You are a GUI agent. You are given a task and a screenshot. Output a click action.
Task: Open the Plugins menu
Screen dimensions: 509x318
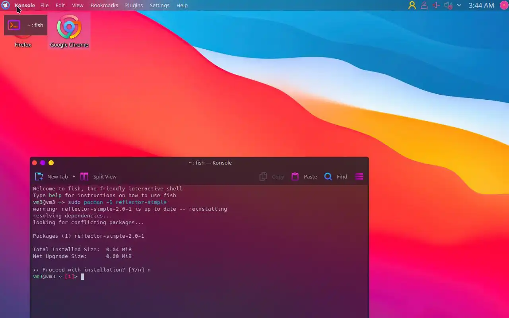click(x=134, y=5)
